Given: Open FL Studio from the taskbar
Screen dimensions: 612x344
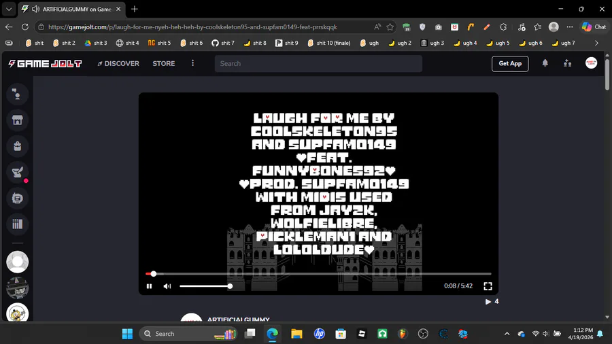Looking at the screenshot, I should pos(403,334).
